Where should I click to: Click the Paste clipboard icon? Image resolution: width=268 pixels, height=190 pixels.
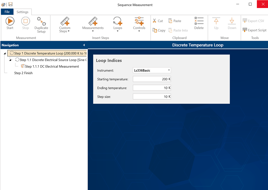pyautogui.click(x=170, y=21)
